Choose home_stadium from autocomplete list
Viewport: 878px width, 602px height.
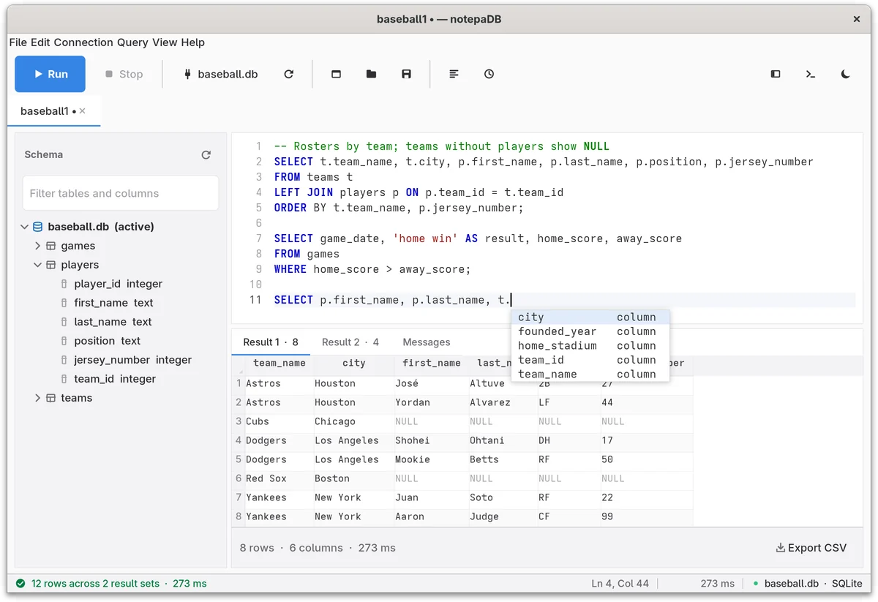[x=590, y=345]
